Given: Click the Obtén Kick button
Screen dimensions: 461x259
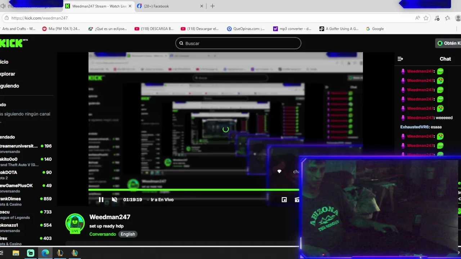Looking at the screenshot, I should pos(448,43).
